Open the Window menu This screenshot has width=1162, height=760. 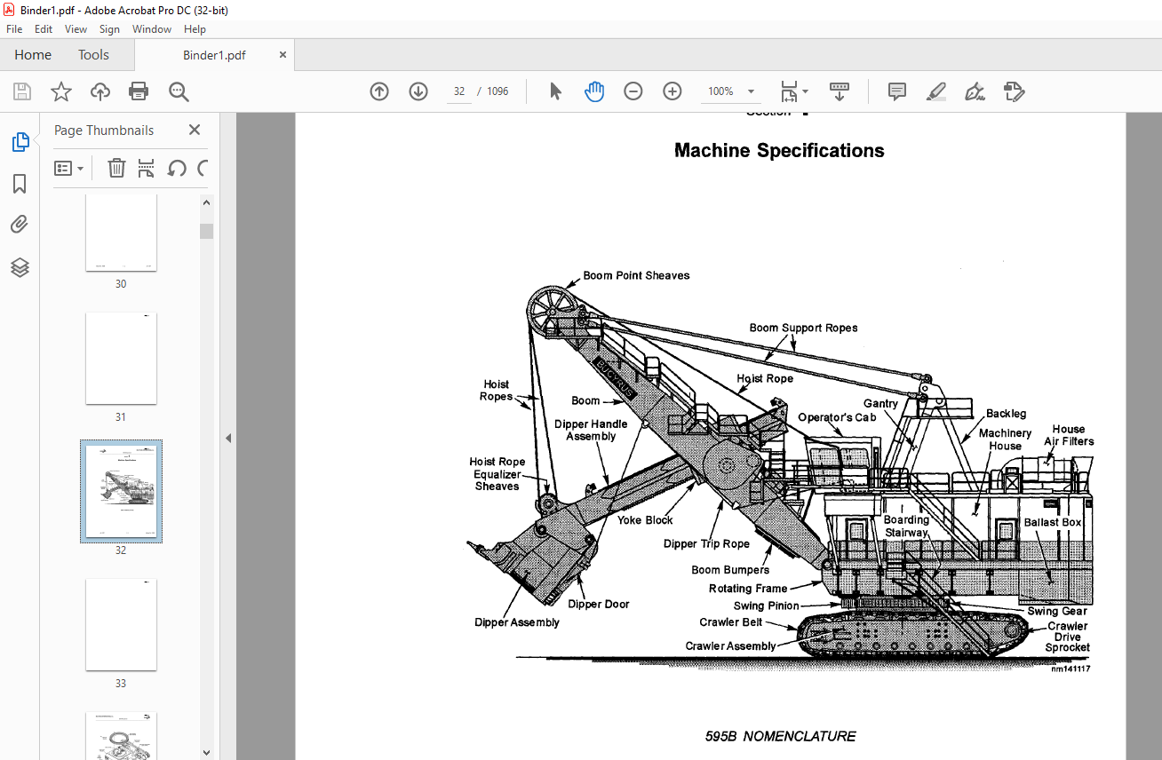click(152, 29)
